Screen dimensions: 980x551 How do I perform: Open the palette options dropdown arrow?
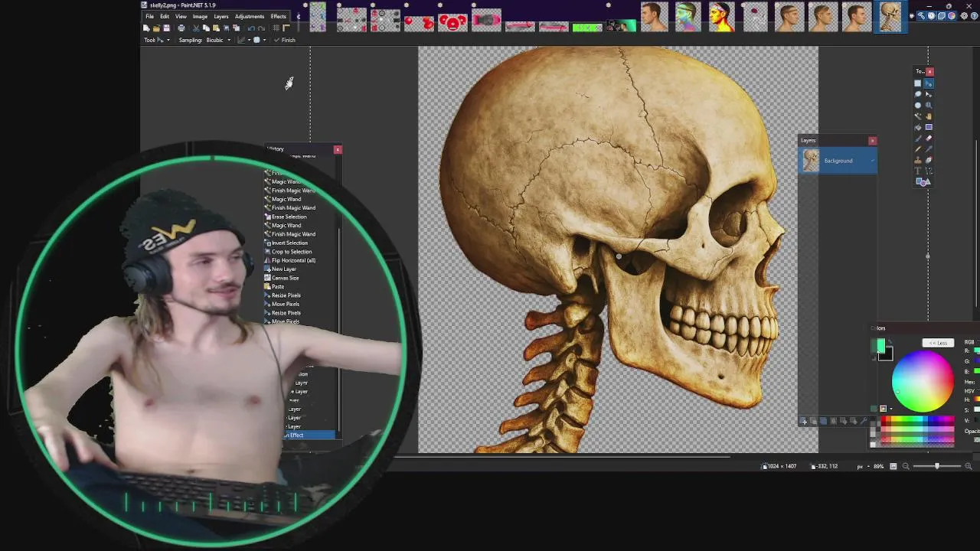click(x=891, y=409)
